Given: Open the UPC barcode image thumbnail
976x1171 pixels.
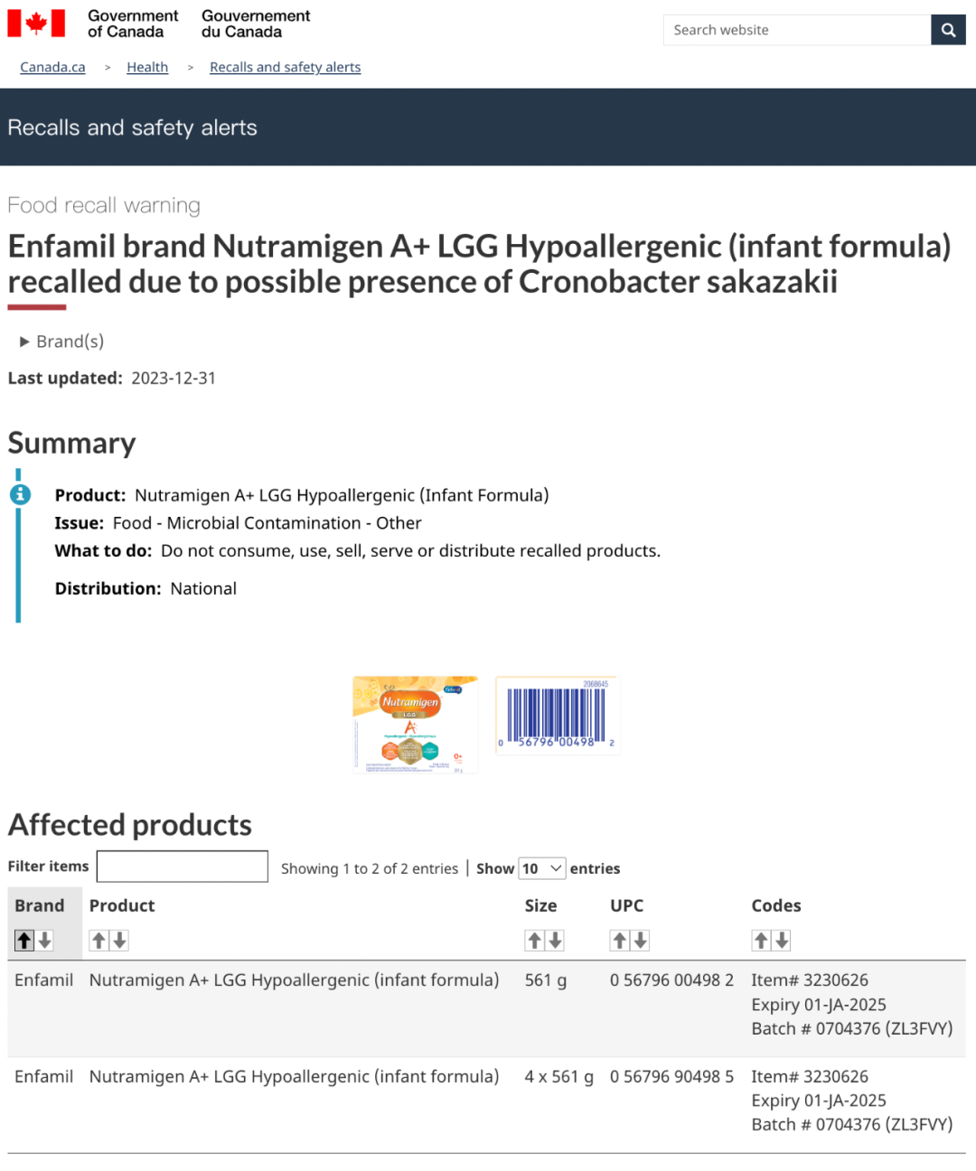Looking at the screenshot, I should click(558, 715).
